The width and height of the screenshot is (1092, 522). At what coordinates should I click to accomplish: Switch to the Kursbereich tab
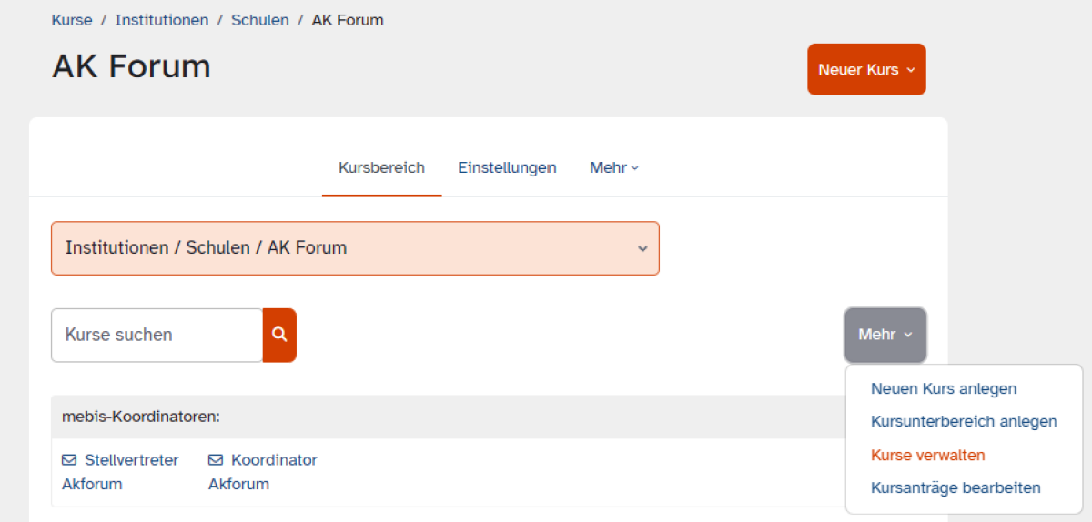[x=381, y=167]
